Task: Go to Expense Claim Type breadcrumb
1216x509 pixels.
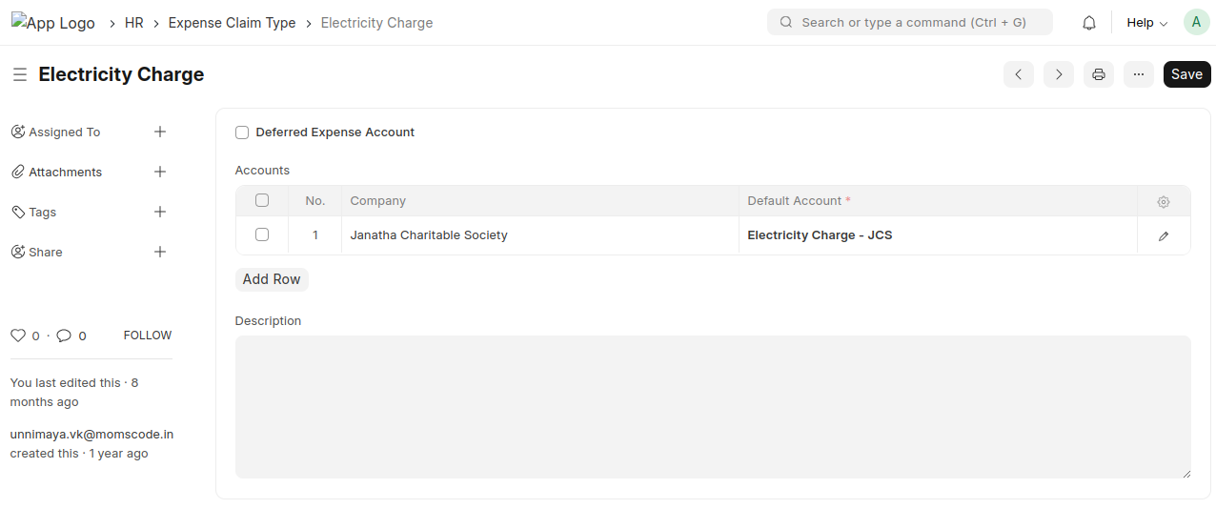Action: [x=232, y=23]
